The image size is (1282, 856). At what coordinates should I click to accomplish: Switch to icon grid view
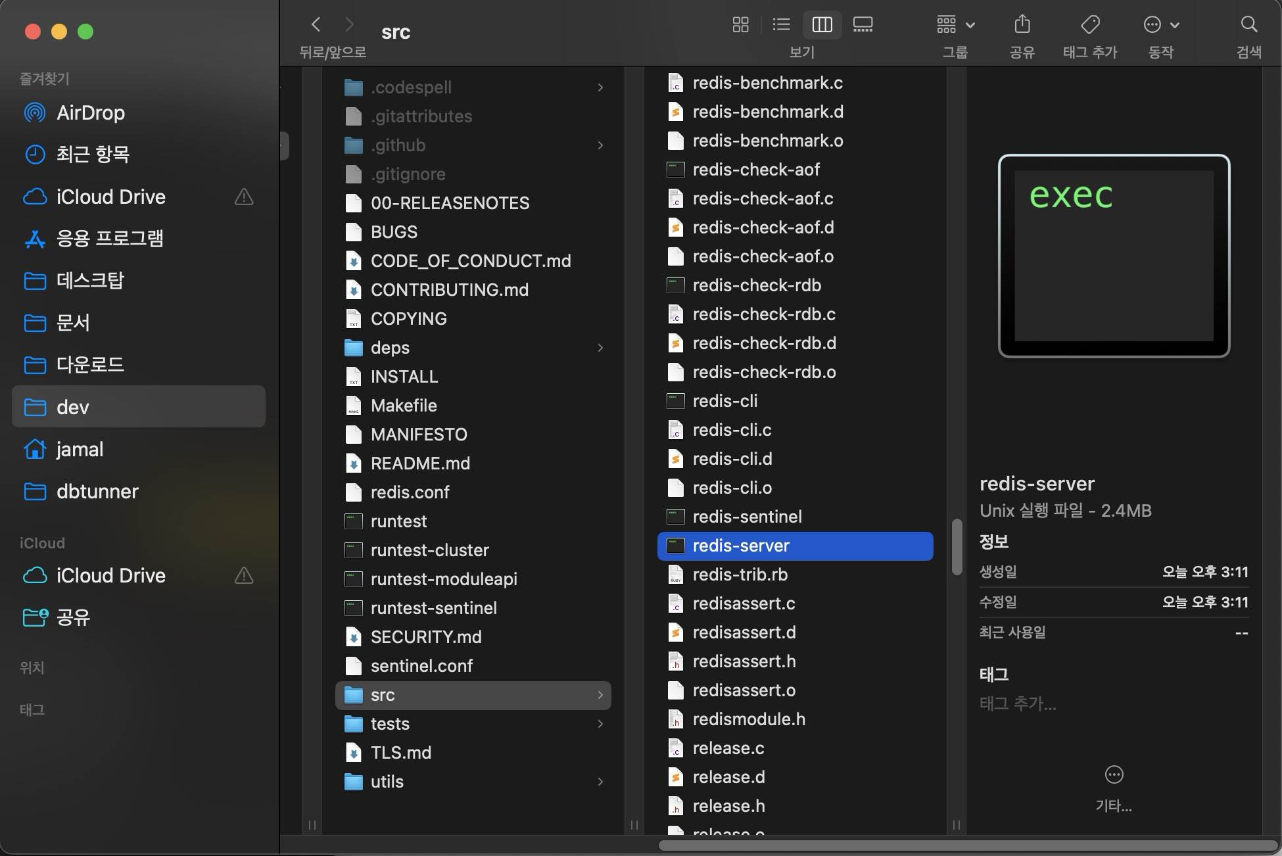click(x=740, y=25)
